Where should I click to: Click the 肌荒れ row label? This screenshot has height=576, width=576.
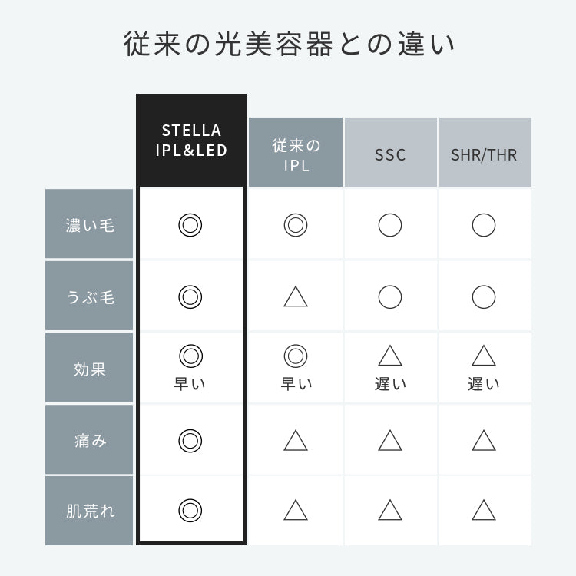coord(89,511)
